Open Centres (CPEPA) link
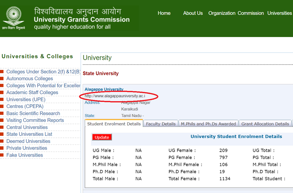This screenshot has width=293, height=193. click(25, 106)
